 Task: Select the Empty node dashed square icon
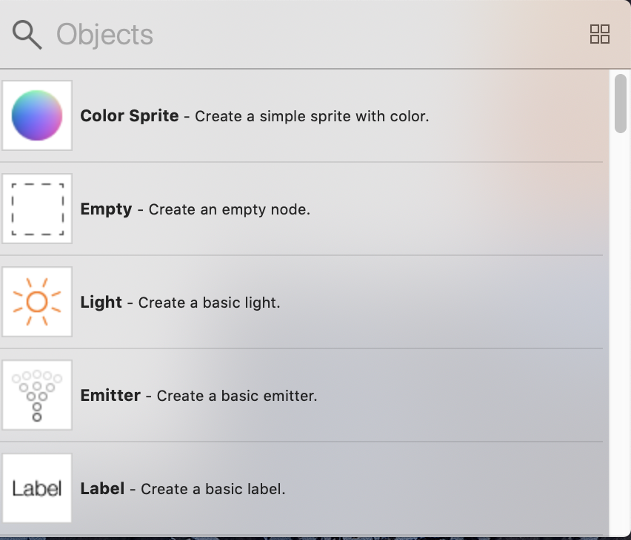click(x=37, y=209)
